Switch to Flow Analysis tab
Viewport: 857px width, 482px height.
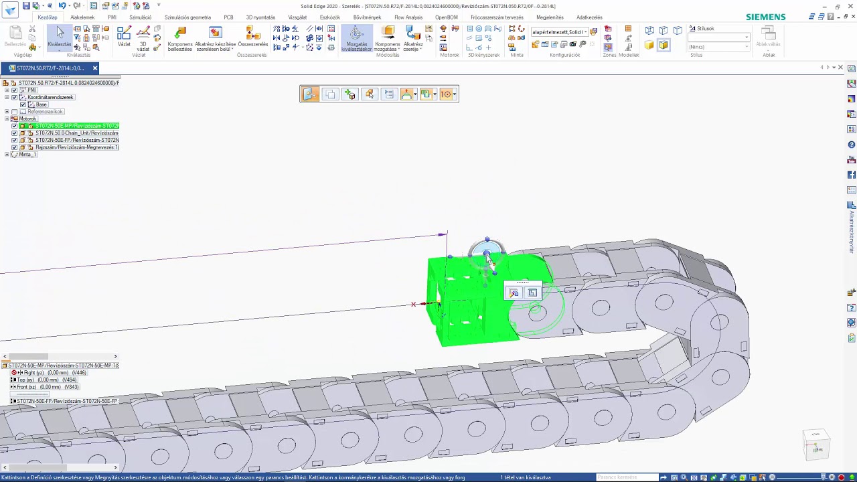(x=408, y=17)
